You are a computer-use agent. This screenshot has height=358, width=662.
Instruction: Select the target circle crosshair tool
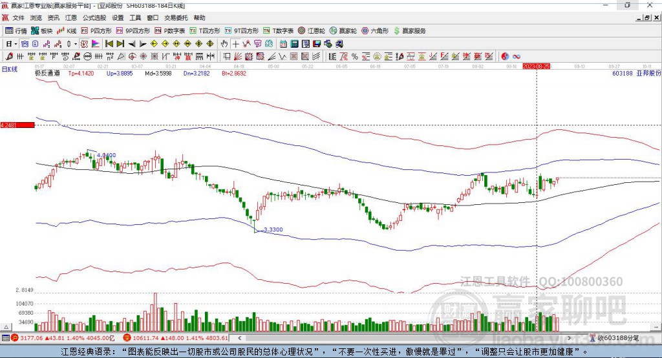point(132,56)
